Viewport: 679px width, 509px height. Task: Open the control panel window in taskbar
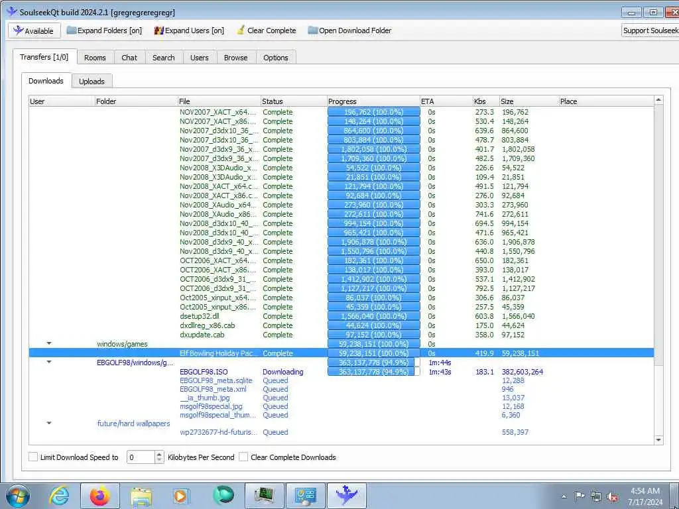click(x=305, y=496)
